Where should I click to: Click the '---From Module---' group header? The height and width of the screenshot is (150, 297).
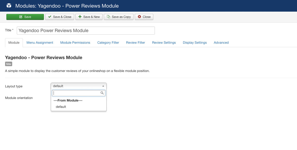(x=68, y=101)
